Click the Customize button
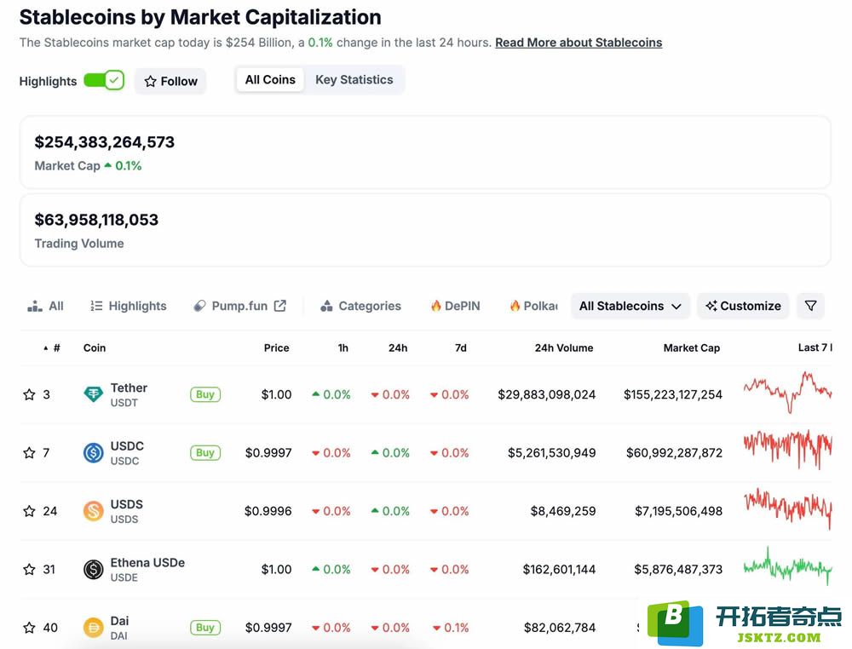 743,307
